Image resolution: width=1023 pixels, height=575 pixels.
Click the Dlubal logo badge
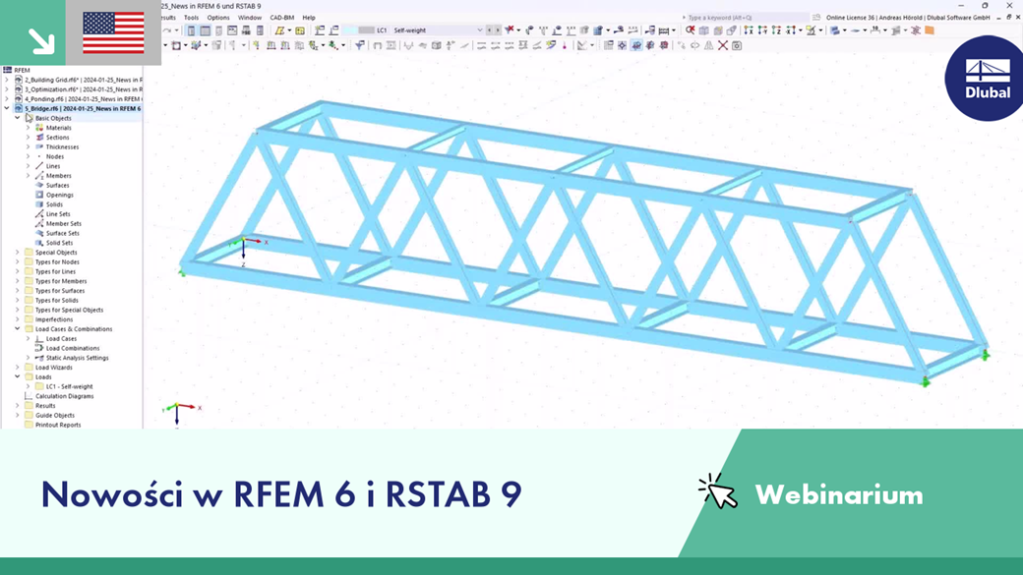click(x=986, y=79)
